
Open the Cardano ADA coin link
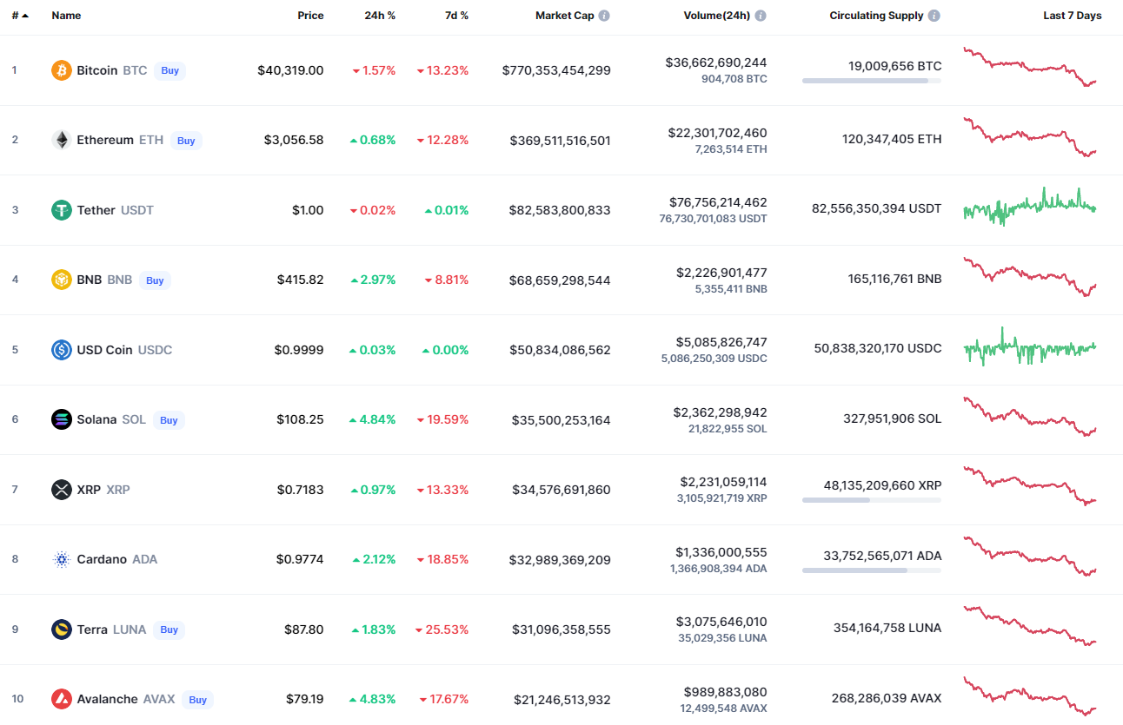coord(117,559)
